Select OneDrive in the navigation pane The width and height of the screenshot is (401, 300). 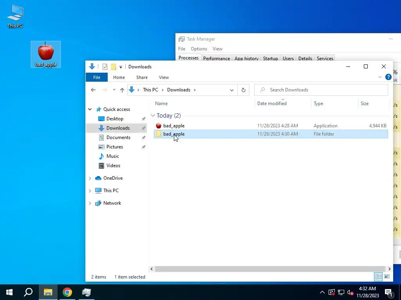[113, 178]
